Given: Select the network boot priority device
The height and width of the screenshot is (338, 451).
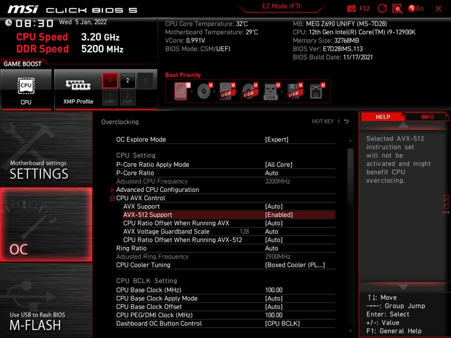Looking at the screenshot, I should pyautogui.click(x=316, y=91).
